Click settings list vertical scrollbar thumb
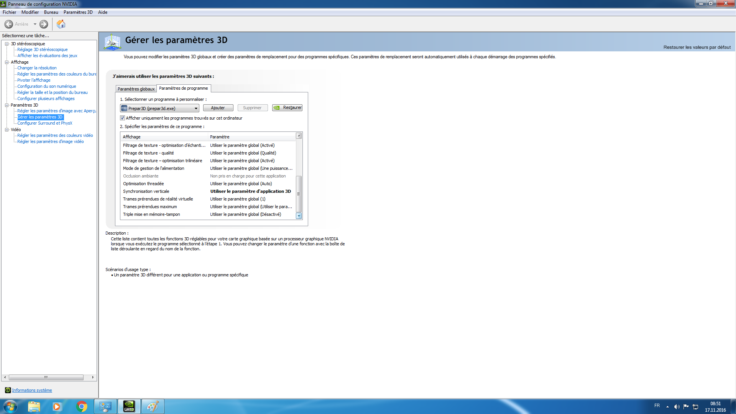 [299, 194]
